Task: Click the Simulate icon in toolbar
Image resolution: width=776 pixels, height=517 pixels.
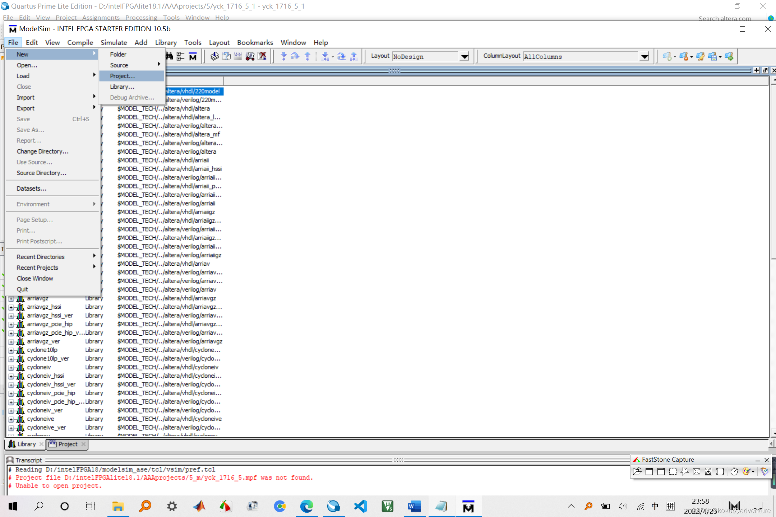Action: pos(250,56)
